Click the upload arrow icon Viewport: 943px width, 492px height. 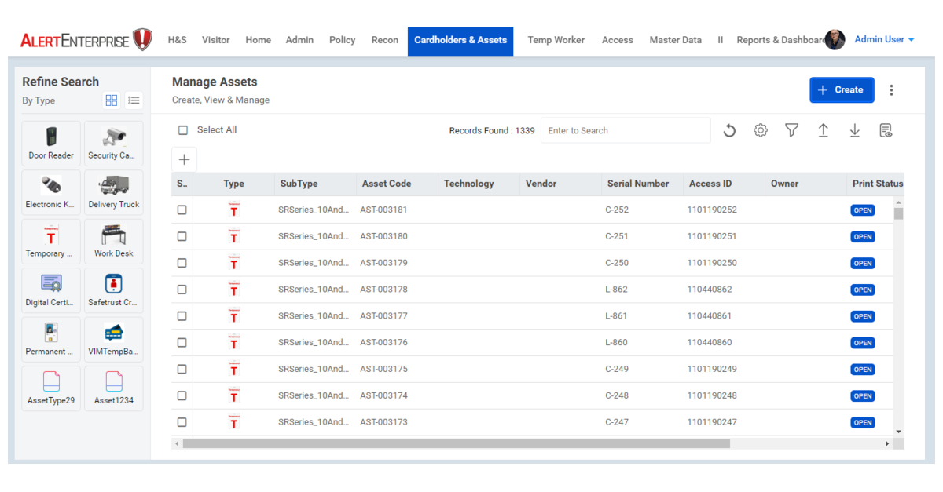point(823,131)
